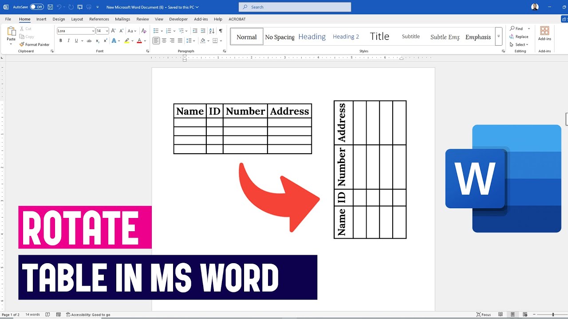Click the Replace button

(x=519, y=37)
